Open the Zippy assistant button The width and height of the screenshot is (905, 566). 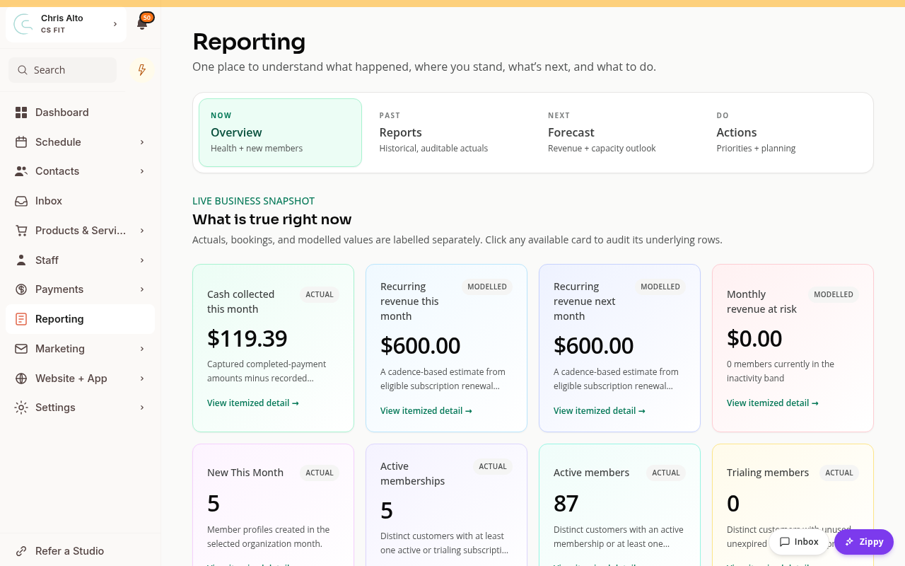(864, 542)
